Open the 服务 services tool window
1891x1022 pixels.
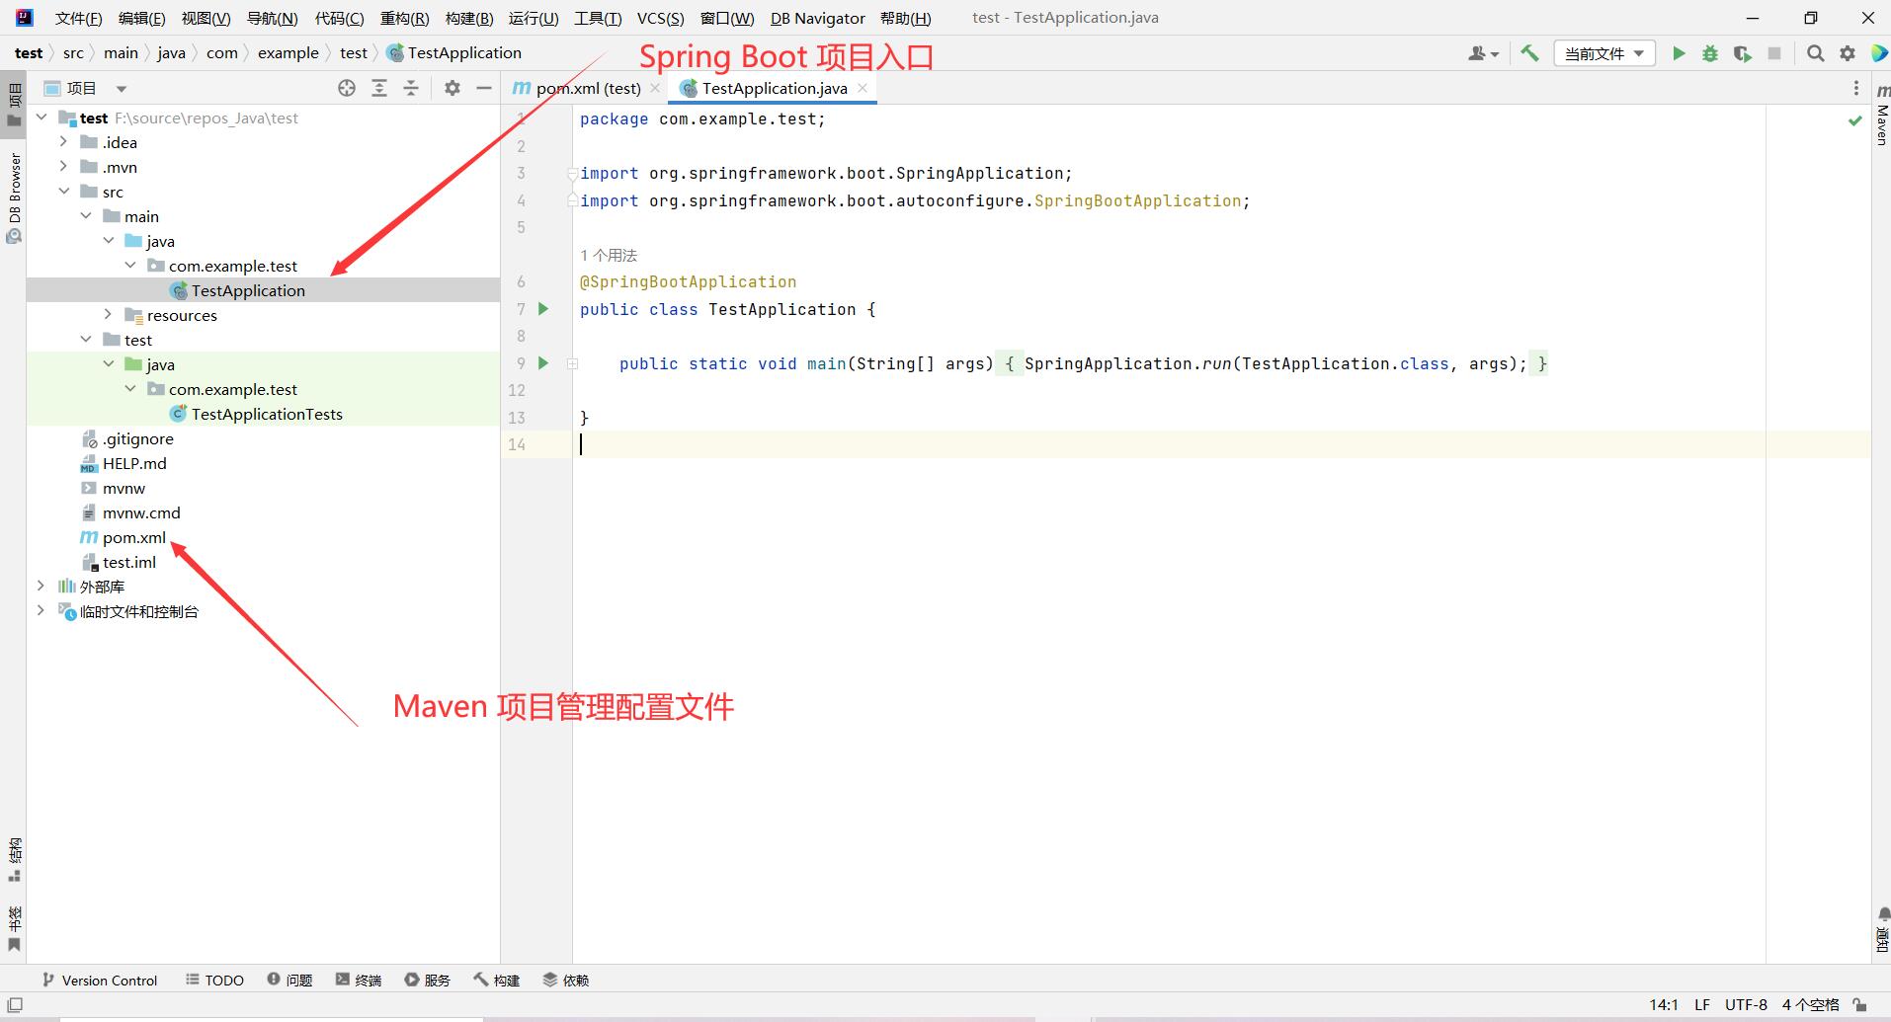pos(428,980)
